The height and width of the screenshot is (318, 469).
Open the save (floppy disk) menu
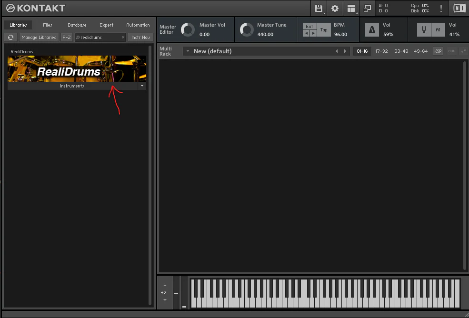(x=319, y=9)
